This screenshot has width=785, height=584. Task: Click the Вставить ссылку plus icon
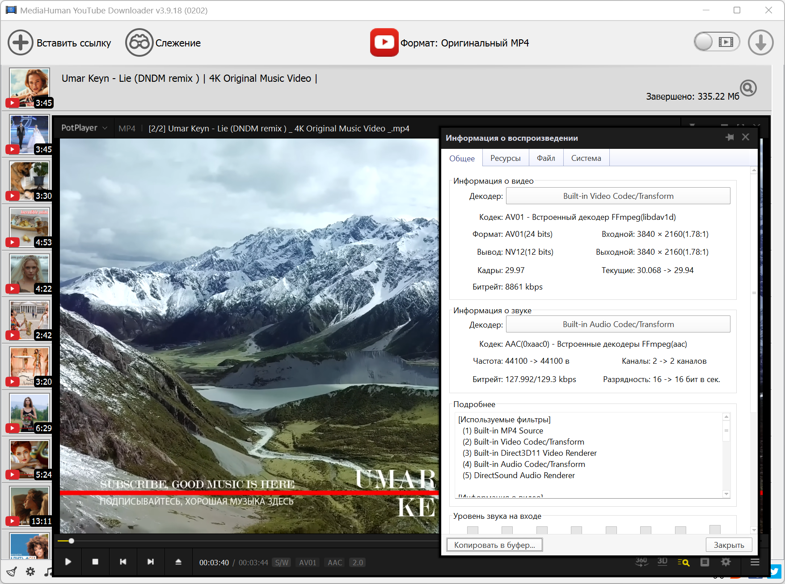click(20, 43)
